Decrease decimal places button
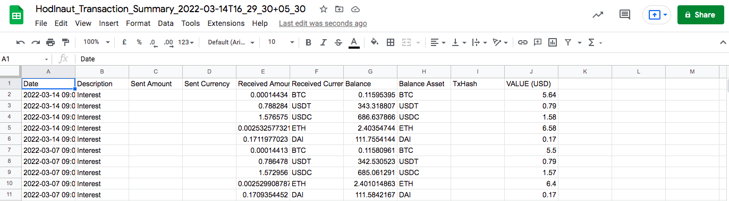Image resolution: width=729 pixels, height=201 pixels. 153,42
